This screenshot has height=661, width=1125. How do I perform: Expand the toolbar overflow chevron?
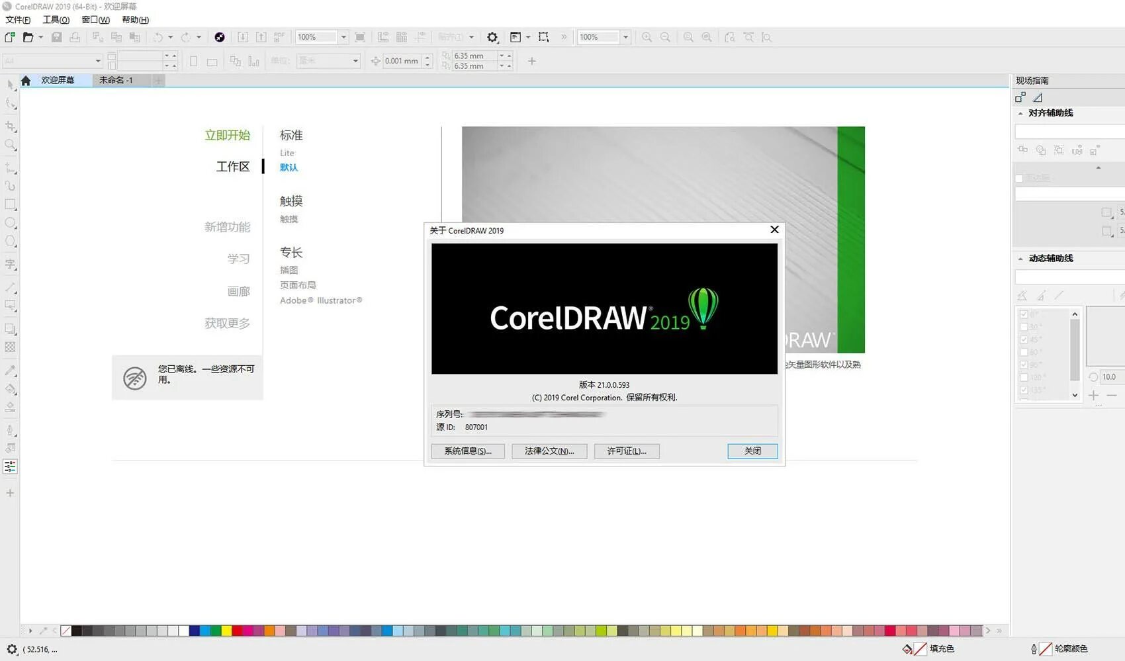pos(564,37)
